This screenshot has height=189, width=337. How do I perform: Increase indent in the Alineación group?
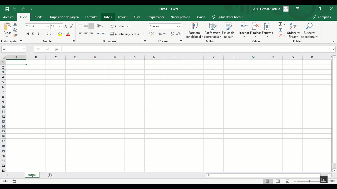coord(104,34)
